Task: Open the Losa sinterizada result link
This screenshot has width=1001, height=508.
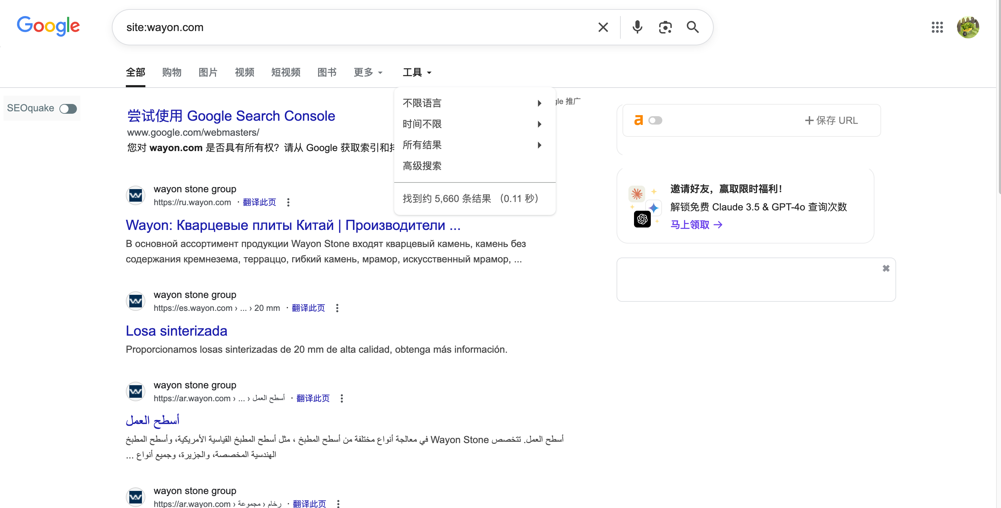Action: [x=176, y=331]
